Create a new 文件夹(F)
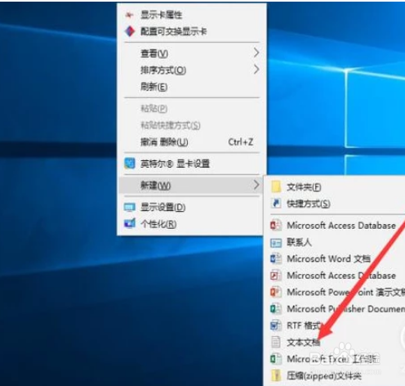405x386 pixels. pos(335,187)
